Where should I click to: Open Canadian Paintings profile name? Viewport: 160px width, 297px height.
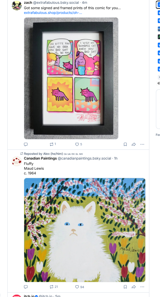pyautogui.click(x=40, y=158)
